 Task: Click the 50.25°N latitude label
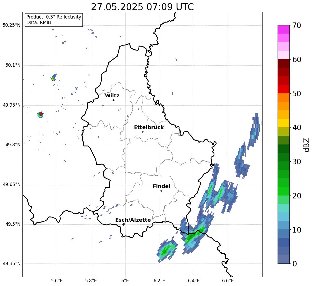coord(12,25)
